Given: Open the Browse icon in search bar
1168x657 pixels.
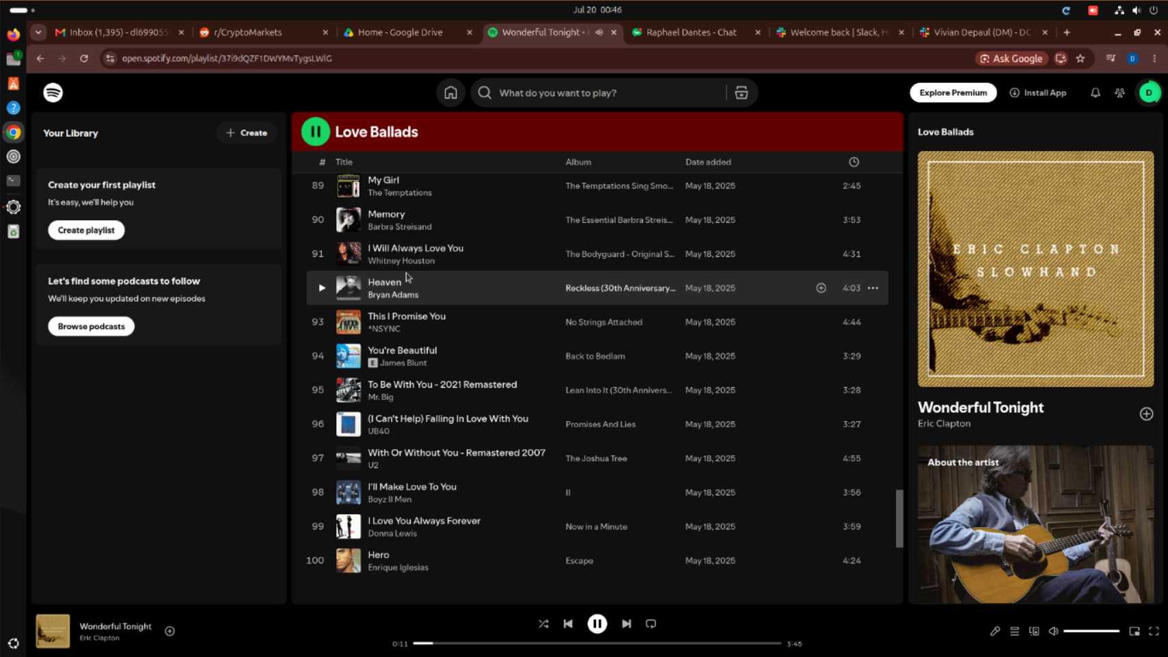Looking at the screenshot, I should click(741, 93).
